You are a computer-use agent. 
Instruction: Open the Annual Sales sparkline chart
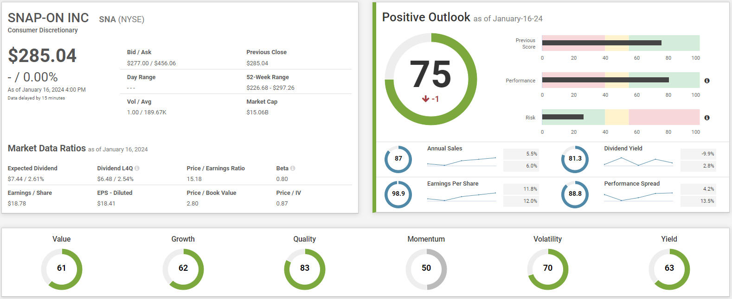462,161
